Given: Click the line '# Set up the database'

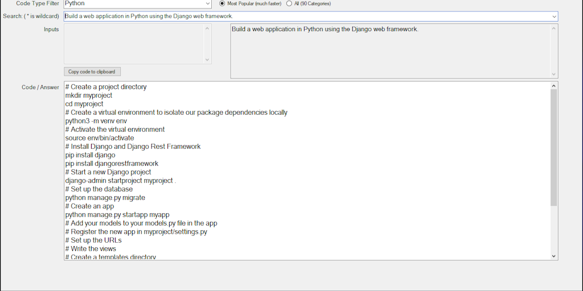Looking at the screenshot, I should pyautogui.click(x=99, y=189).
